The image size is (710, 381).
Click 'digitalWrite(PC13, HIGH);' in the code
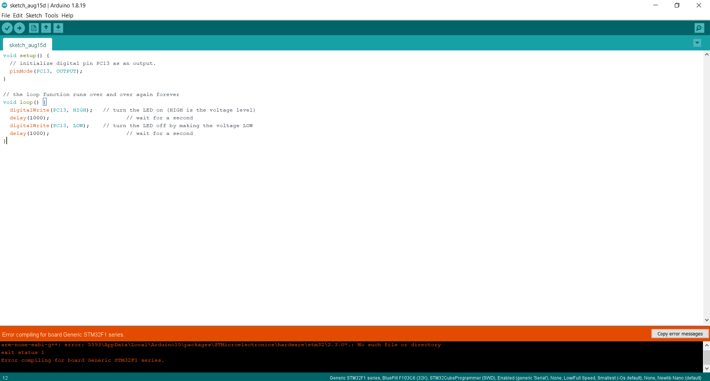coord(51,110)
